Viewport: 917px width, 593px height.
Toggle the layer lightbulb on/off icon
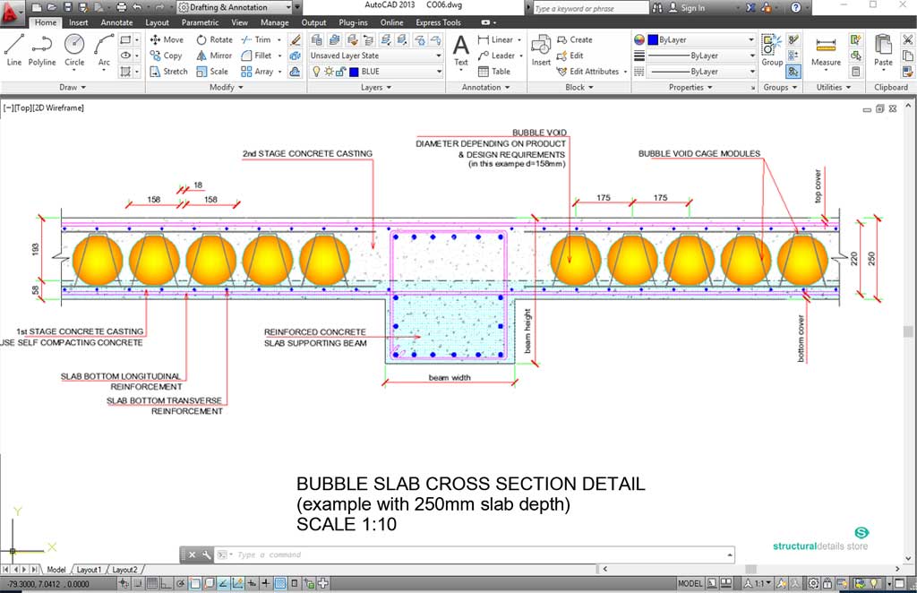316,72
